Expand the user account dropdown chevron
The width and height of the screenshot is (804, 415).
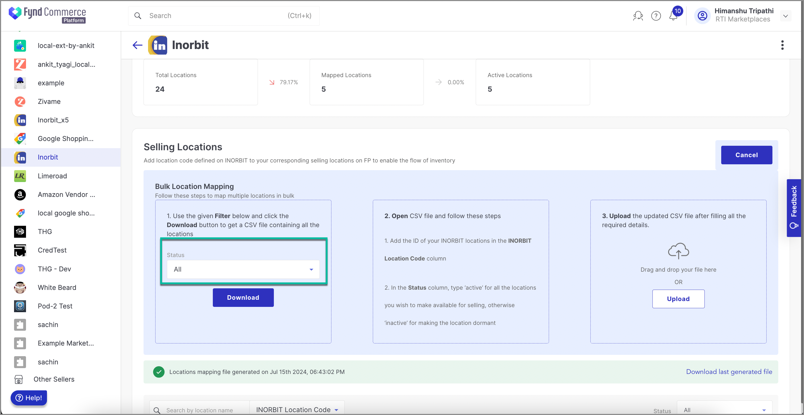click(x=785, y=16)
